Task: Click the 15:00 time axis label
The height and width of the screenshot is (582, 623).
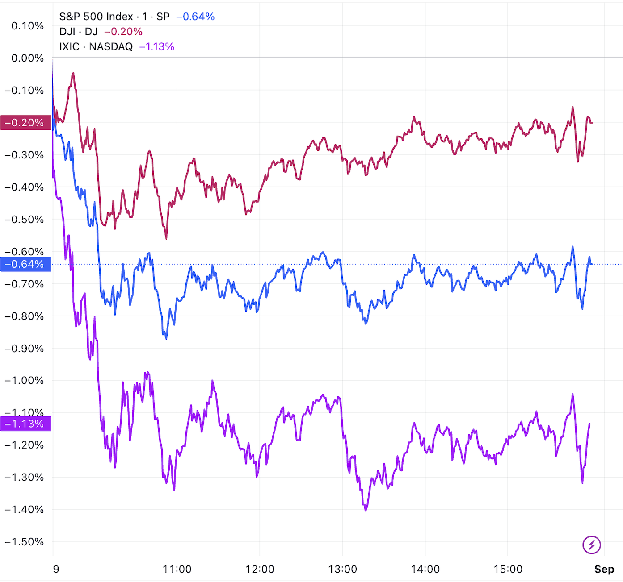Action: (508, 569)
